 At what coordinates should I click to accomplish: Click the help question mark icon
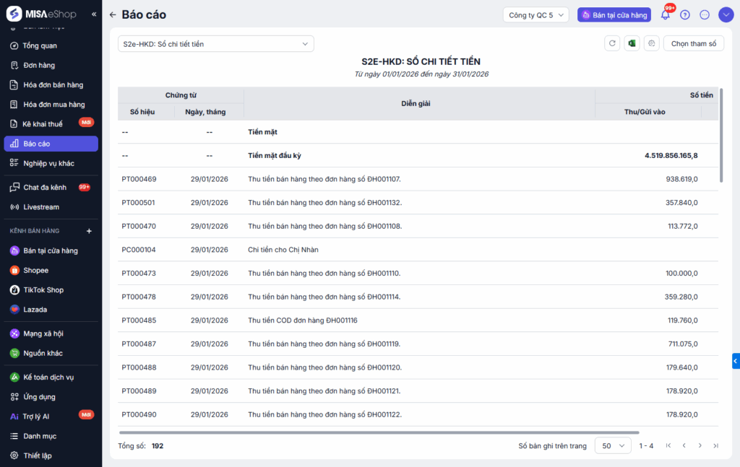(x=685, y=15)
